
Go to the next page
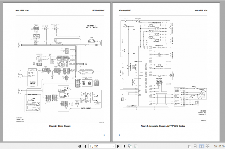[118, 146]
